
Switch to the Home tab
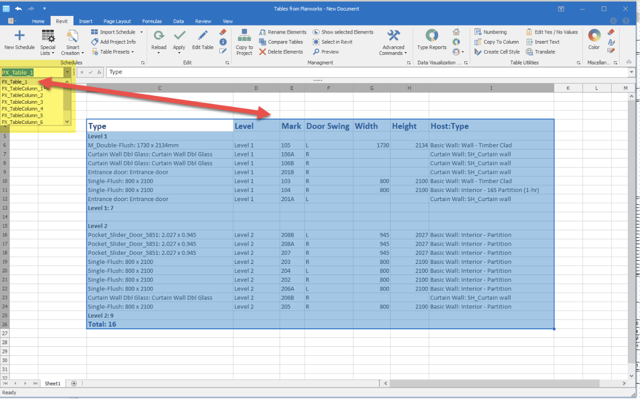(x=38, y=21)
